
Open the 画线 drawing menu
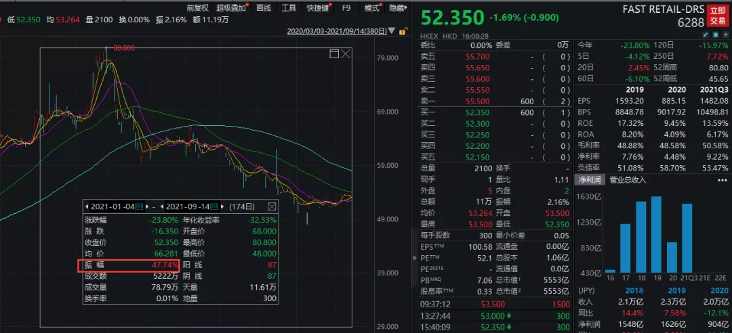click(x=264, y=8)
